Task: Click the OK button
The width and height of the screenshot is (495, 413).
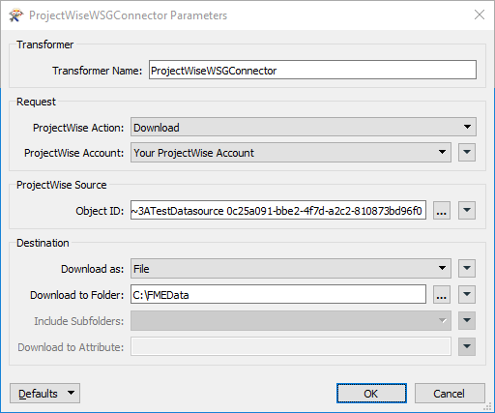Action: (371, 393)
